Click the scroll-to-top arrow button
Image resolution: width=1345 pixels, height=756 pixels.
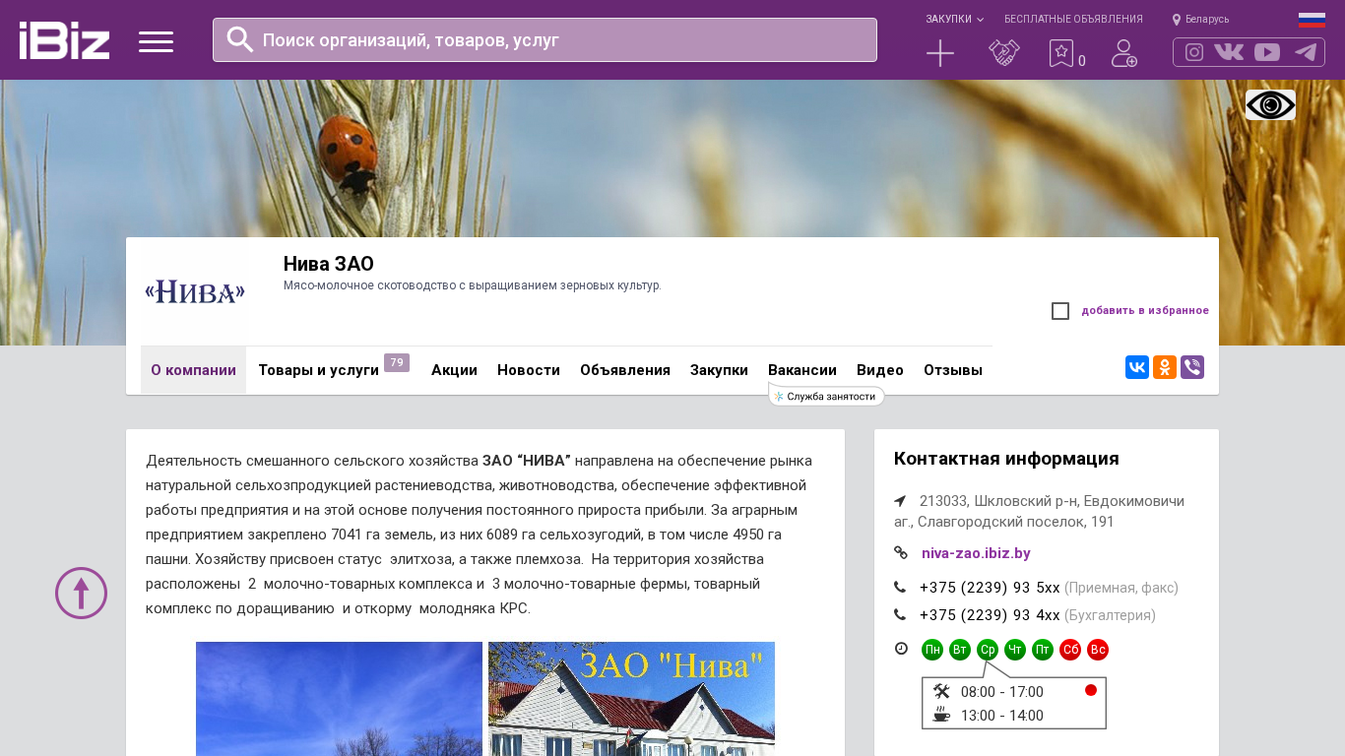tap(81, 593)
